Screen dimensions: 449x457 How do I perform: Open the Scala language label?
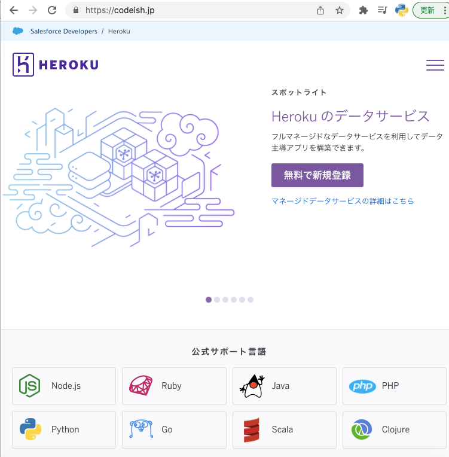pyautogui.click(x=282, y=429)
